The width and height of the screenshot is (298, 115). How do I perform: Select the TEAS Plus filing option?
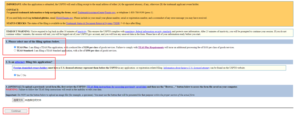15,47
